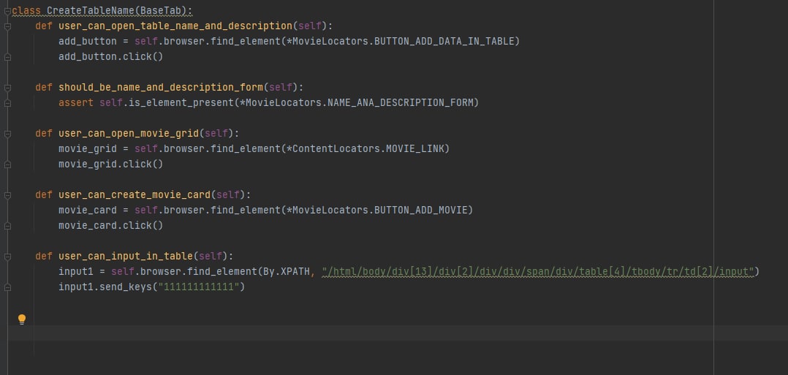Click the class name CreateTableName
Screen dimensions: 788x375
pos(91,10)
